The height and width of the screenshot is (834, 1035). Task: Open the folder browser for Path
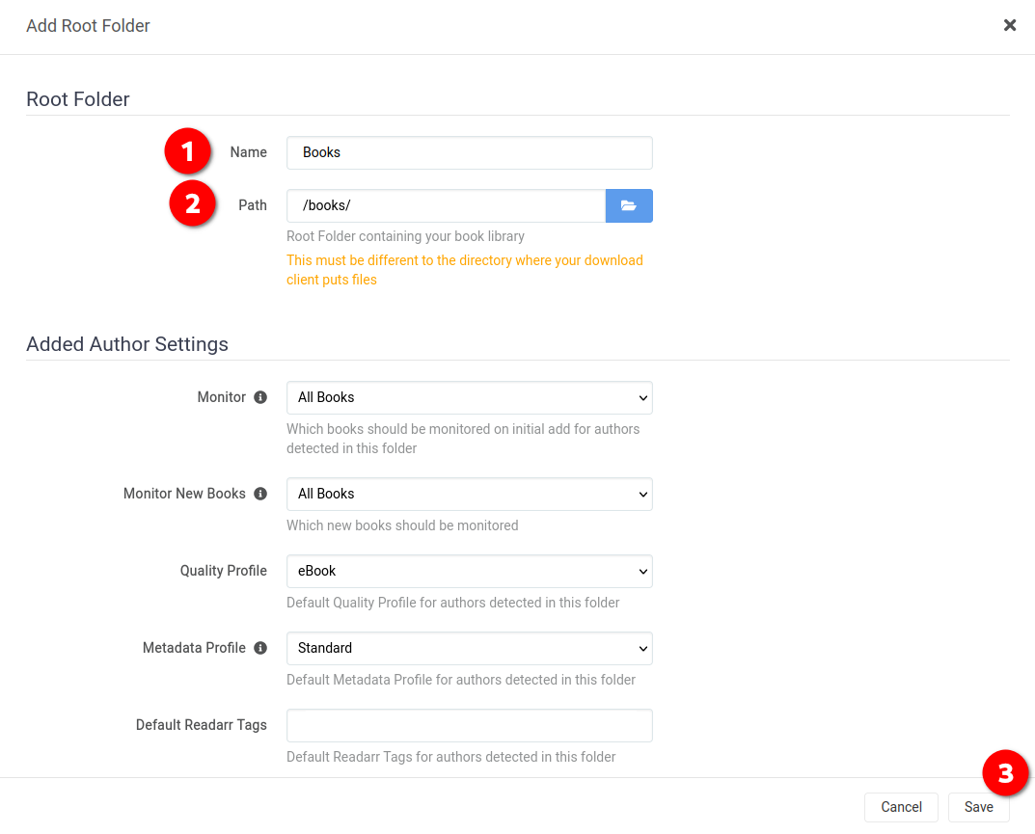(628, 206)
